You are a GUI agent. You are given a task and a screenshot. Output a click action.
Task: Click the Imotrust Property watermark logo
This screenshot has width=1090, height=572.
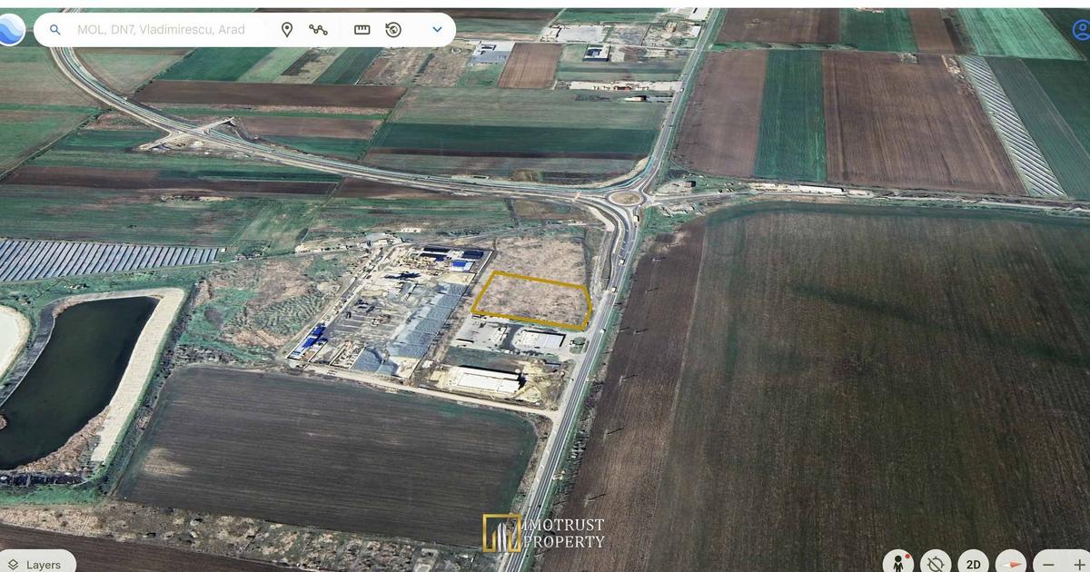[x=544, y=533]
